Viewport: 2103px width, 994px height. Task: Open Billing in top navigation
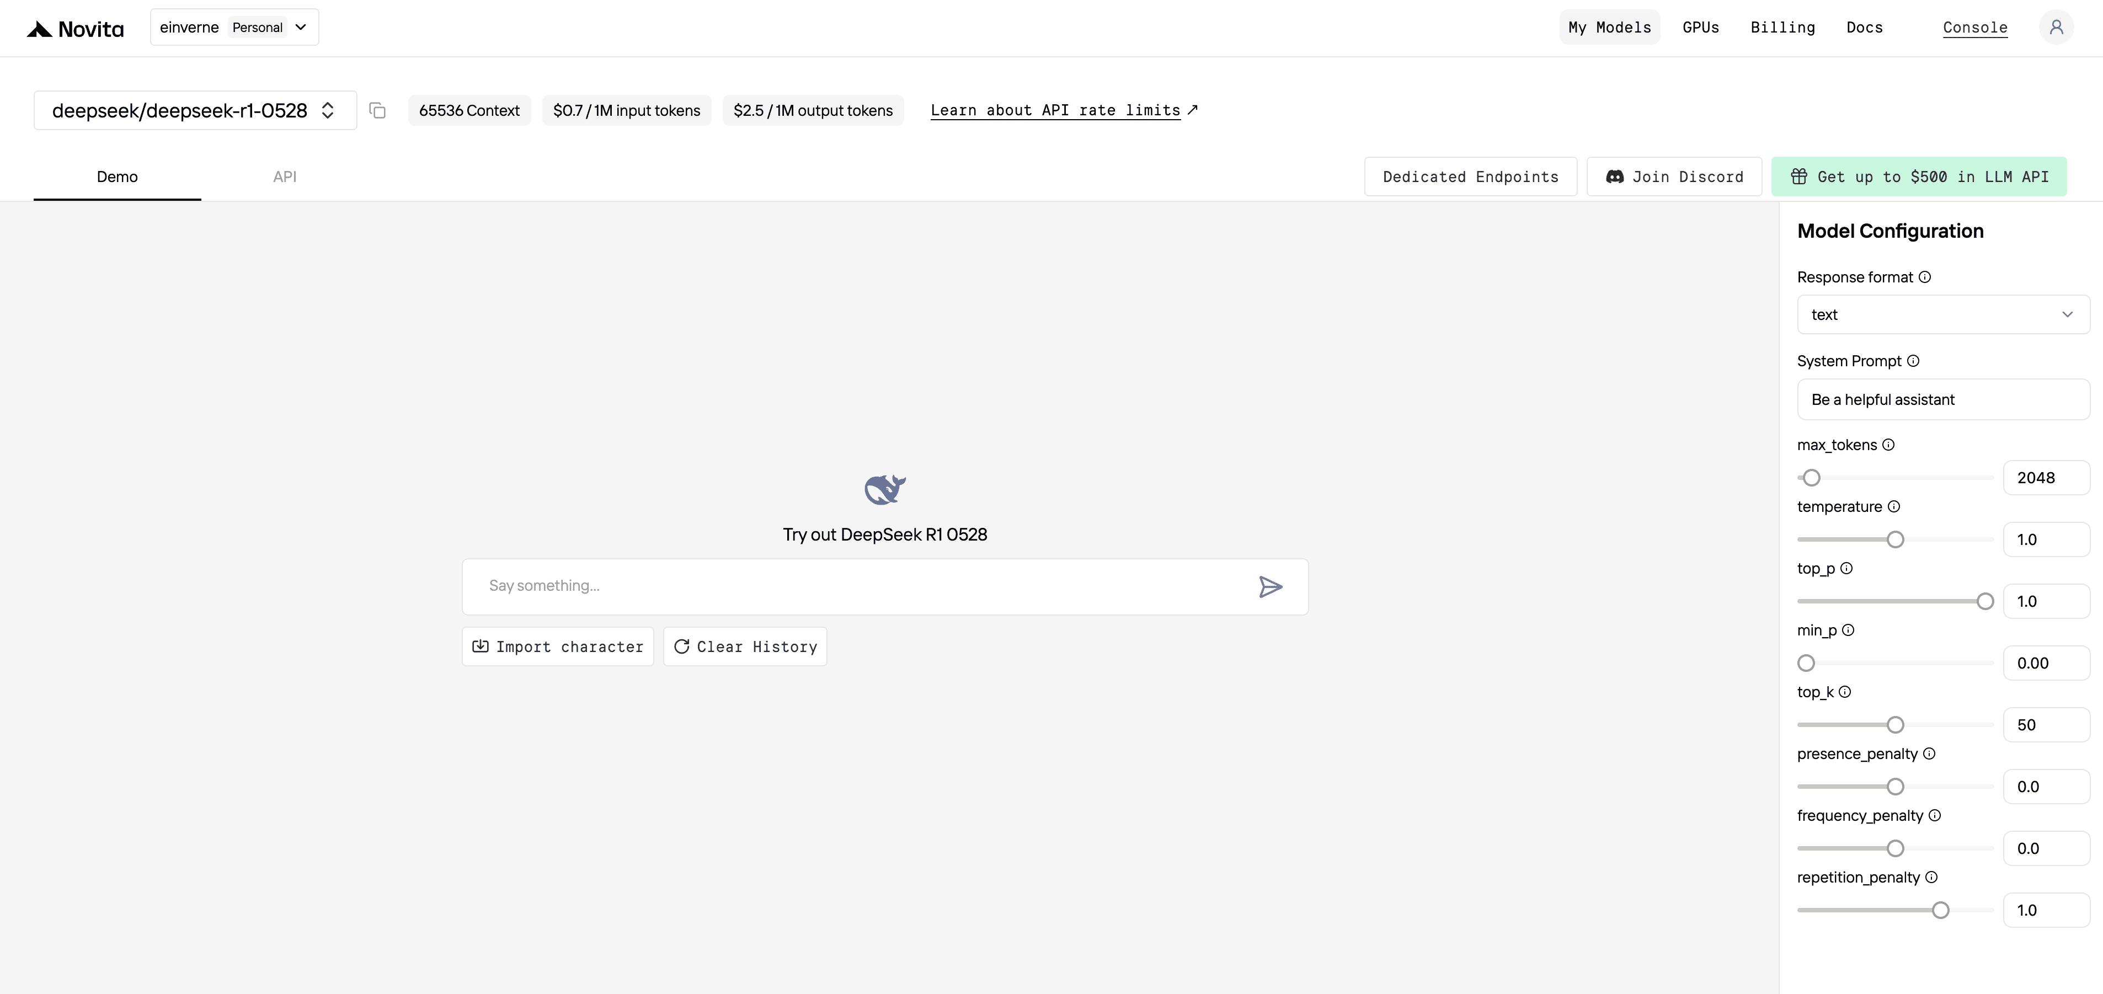pyautogui.click(x=1783, y=27)
